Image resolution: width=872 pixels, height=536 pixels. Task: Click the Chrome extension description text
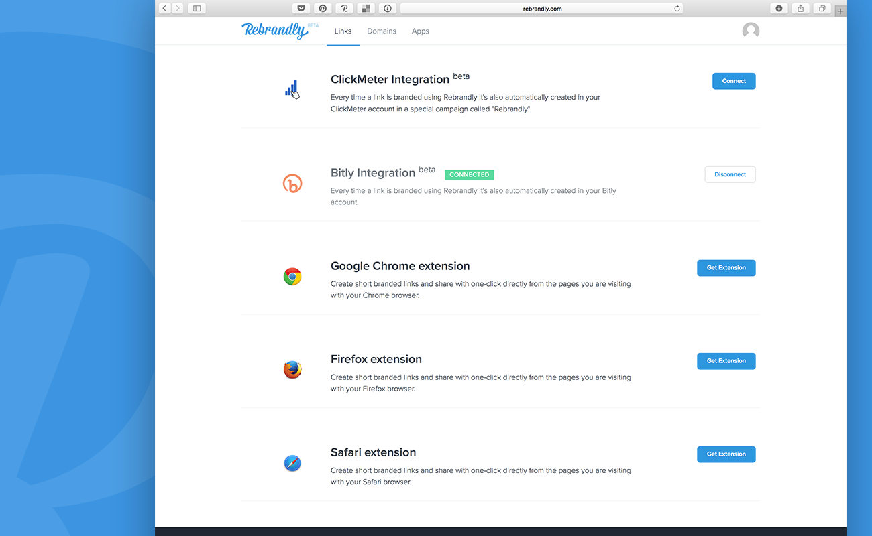tap(481, 289)
